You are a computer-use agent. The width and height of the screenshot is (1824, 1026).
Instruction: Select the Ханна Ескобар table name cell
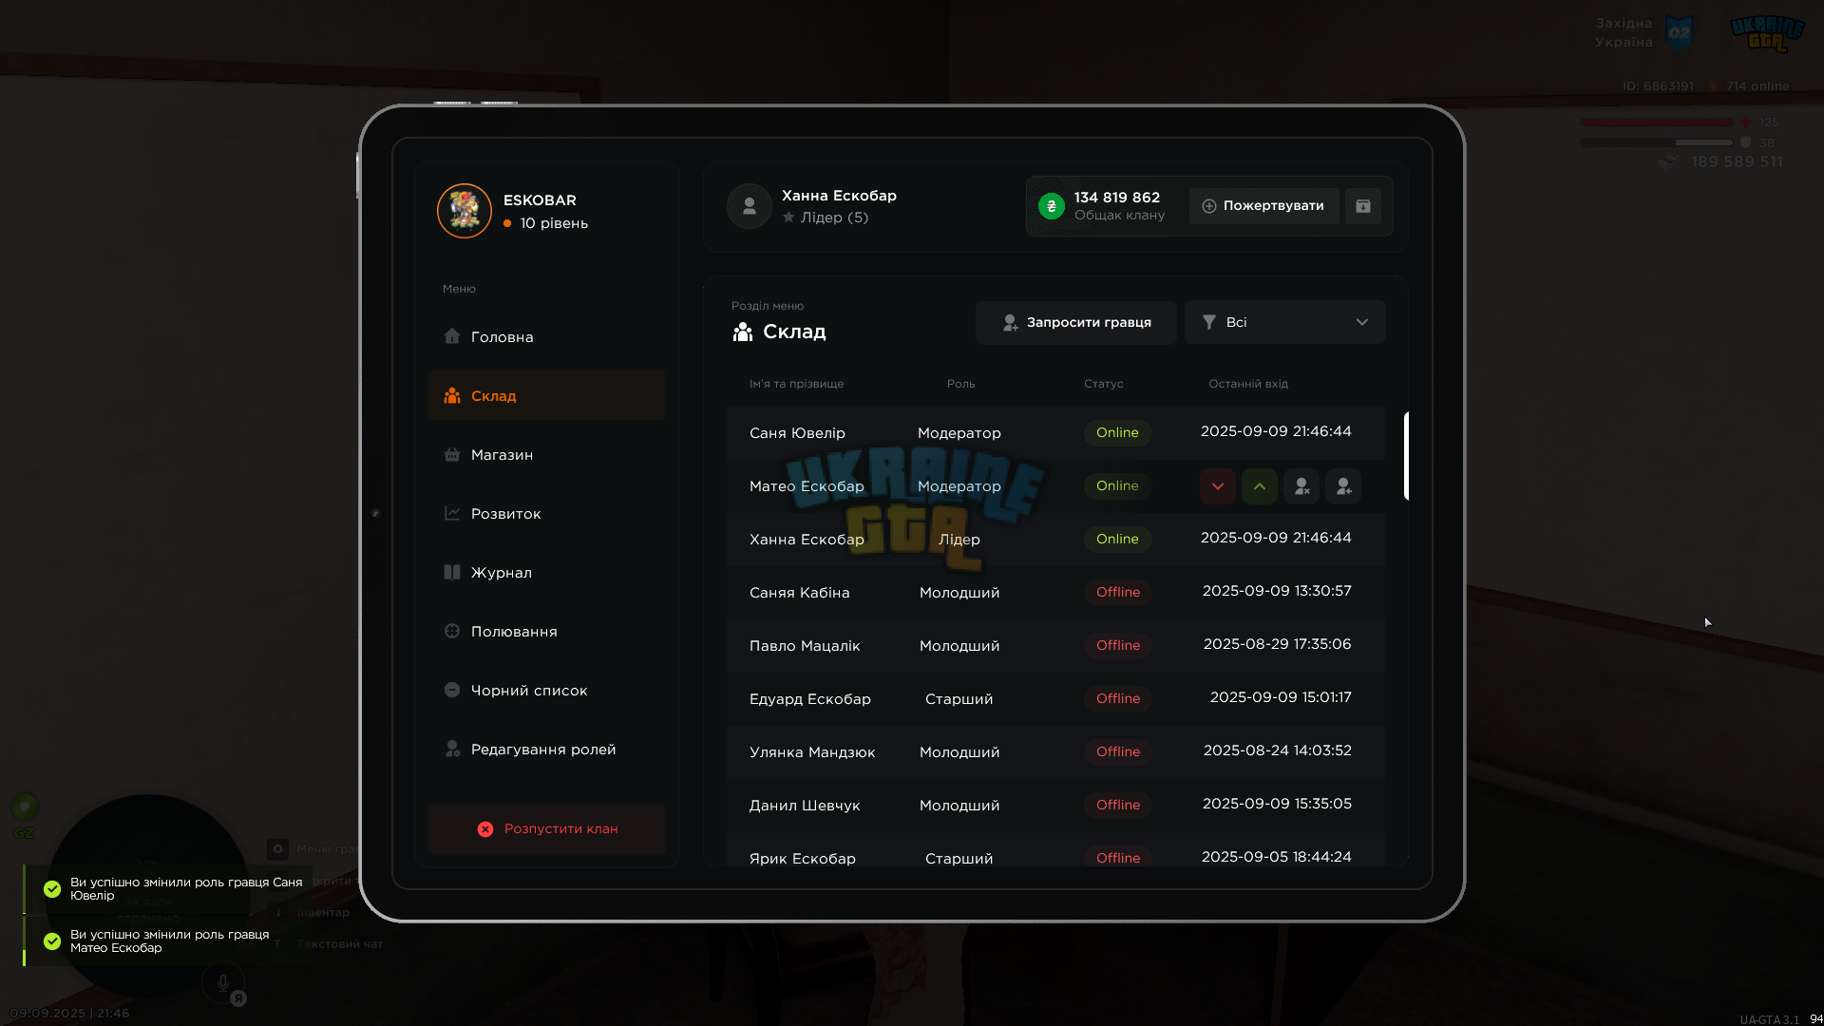(807, 540)
